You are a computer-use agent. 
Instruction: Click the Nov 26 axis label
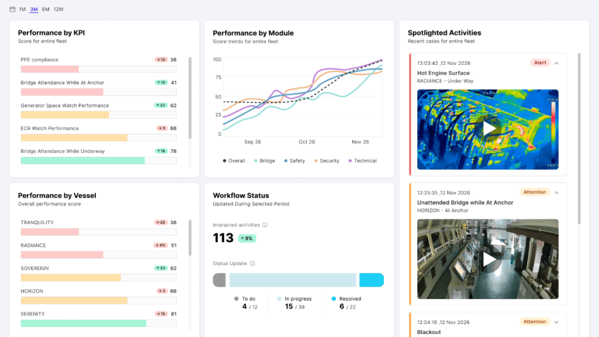(x=360, y=142)
